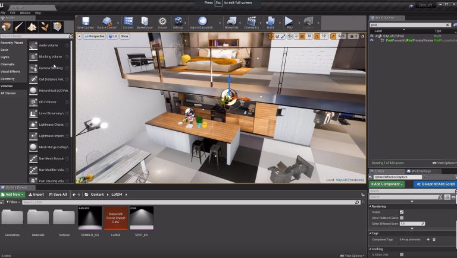Open the Perspective viewport dropdown
This screenshot has width=457, height=258.
click(94, 36)
